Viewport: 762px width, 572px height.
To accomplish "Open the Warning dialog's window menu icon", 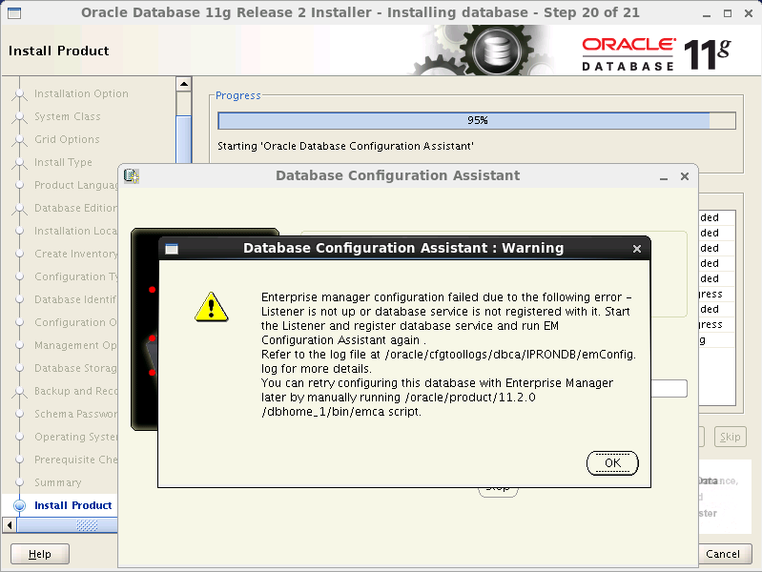I will point(172,249).
